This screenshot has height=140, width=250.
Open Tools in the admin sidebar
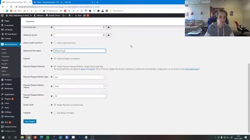point(7,108)
